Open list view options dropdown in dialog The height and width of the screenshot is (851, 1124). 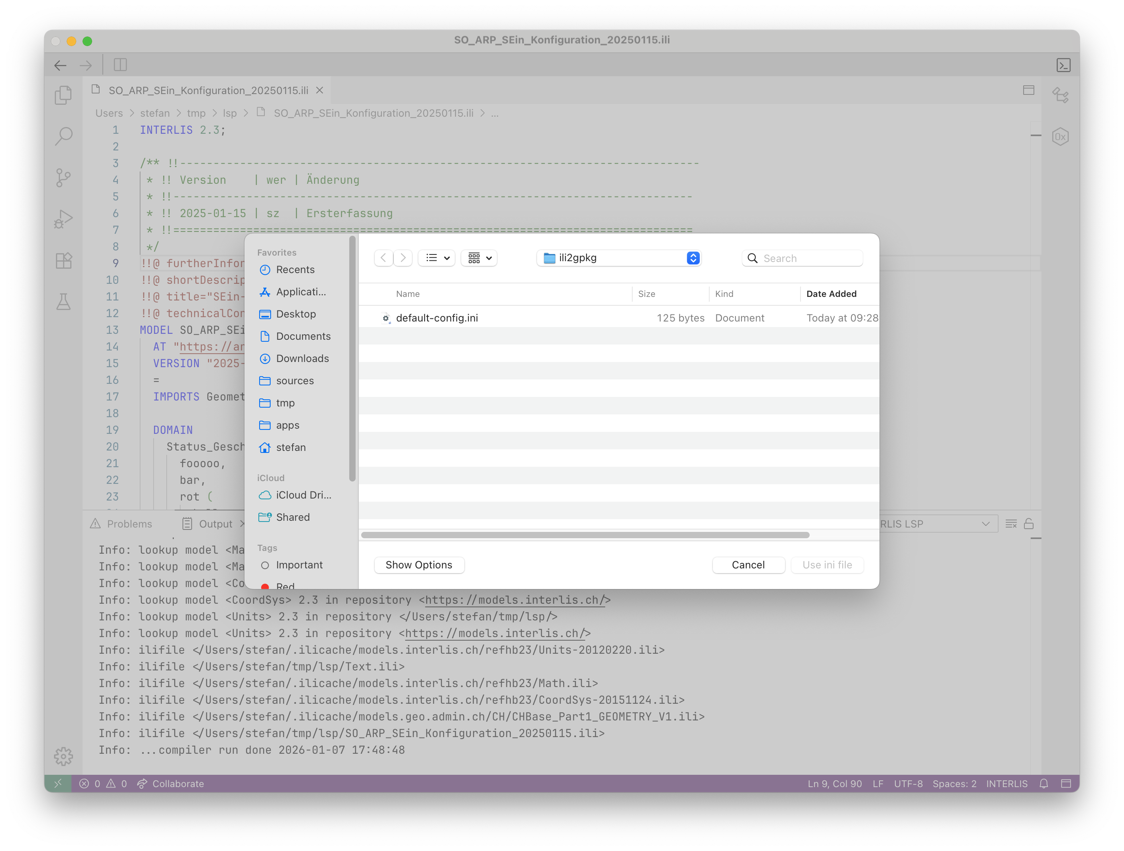tap(437, 258)
